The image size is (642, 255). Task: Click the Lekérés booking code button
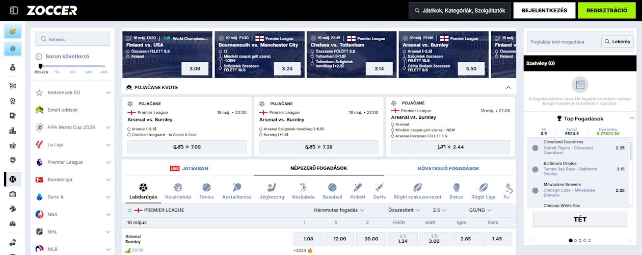(617, 42)
